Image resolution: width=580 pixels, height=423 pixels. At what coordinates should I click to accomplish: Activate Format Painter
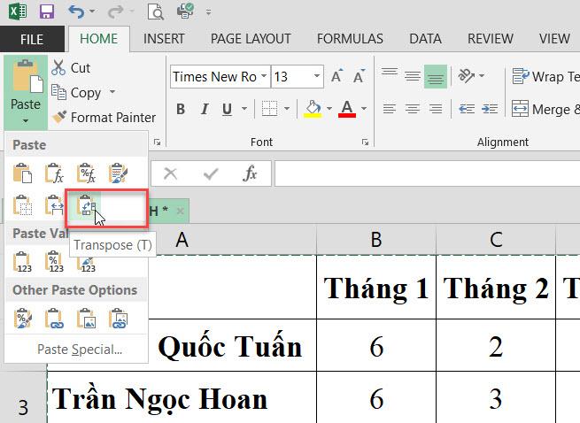[104, 117]
